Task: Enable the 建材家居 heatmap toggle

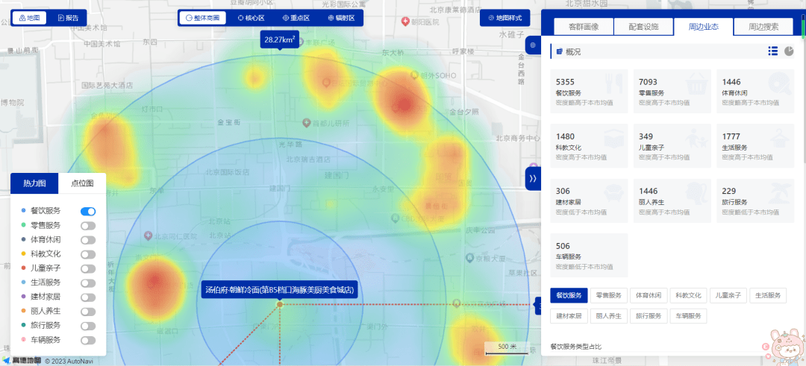Action: point(88,297)
